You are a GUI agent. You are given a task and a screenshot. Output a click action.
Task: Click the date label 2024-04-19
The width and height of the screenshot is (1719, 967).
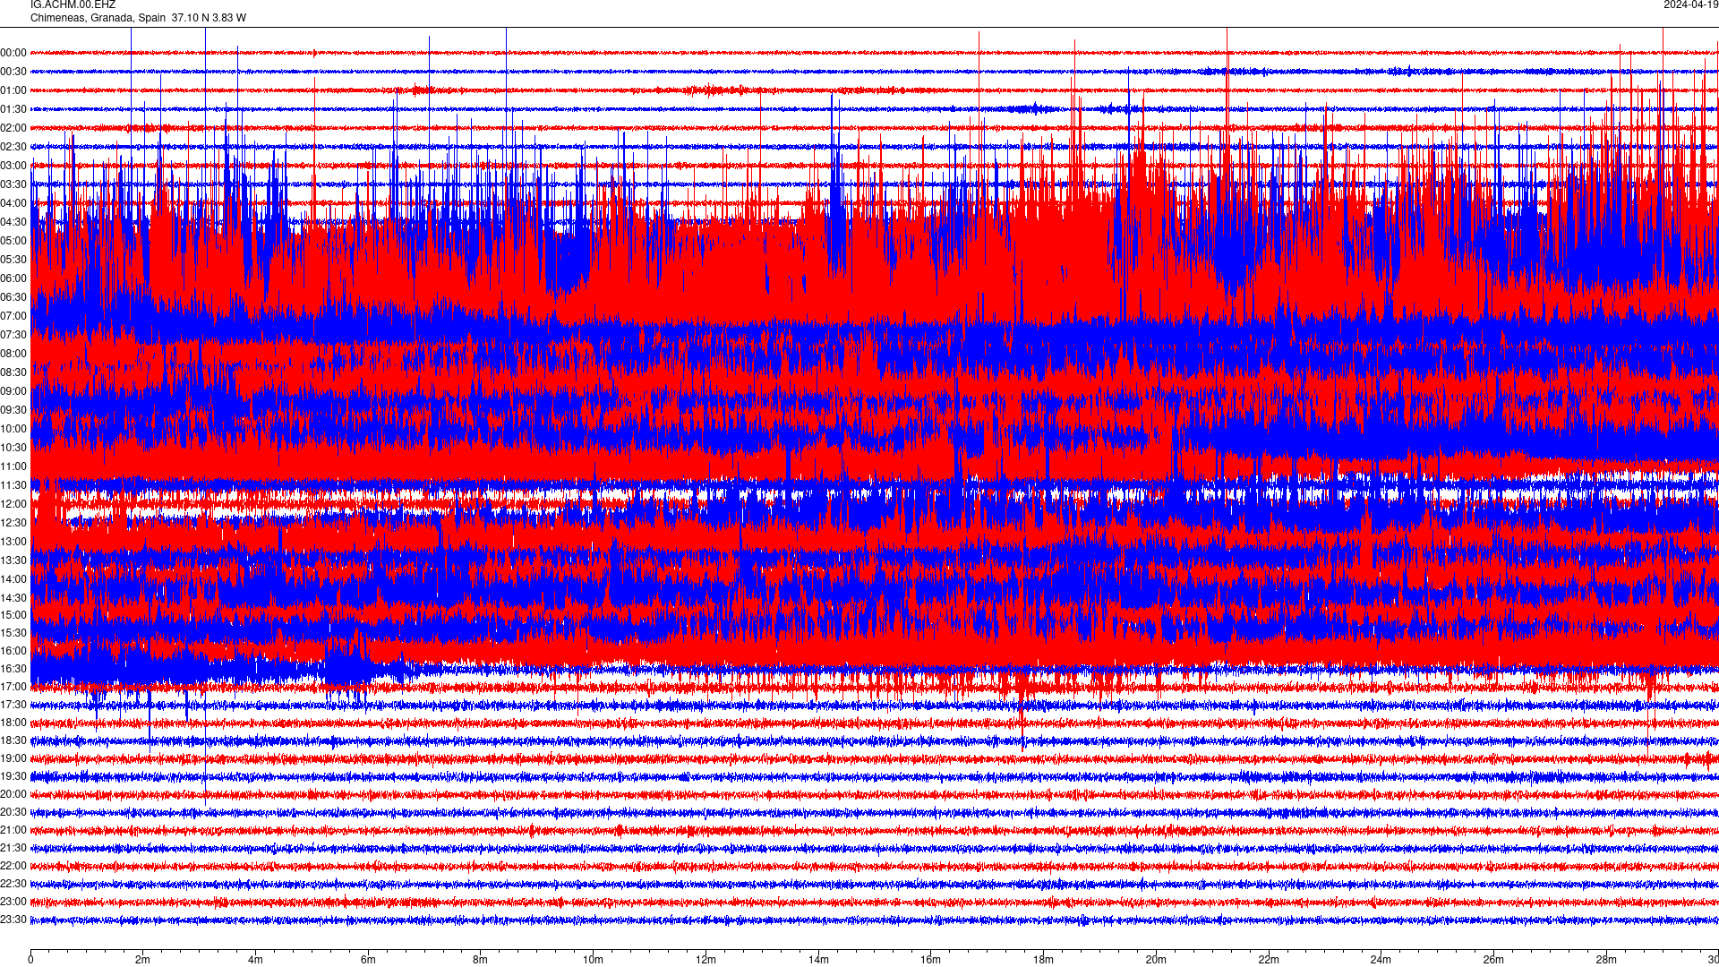[1690, 4]
